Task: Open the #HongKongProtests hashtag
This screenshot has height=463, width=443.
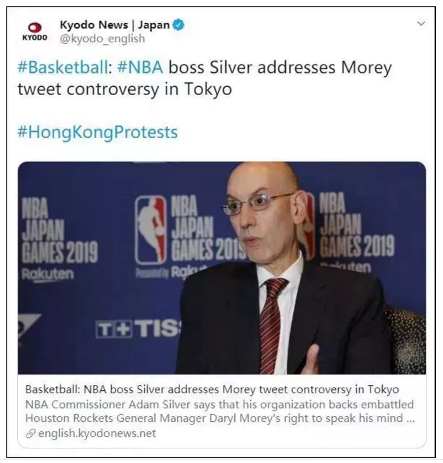Action: [98, 132]
